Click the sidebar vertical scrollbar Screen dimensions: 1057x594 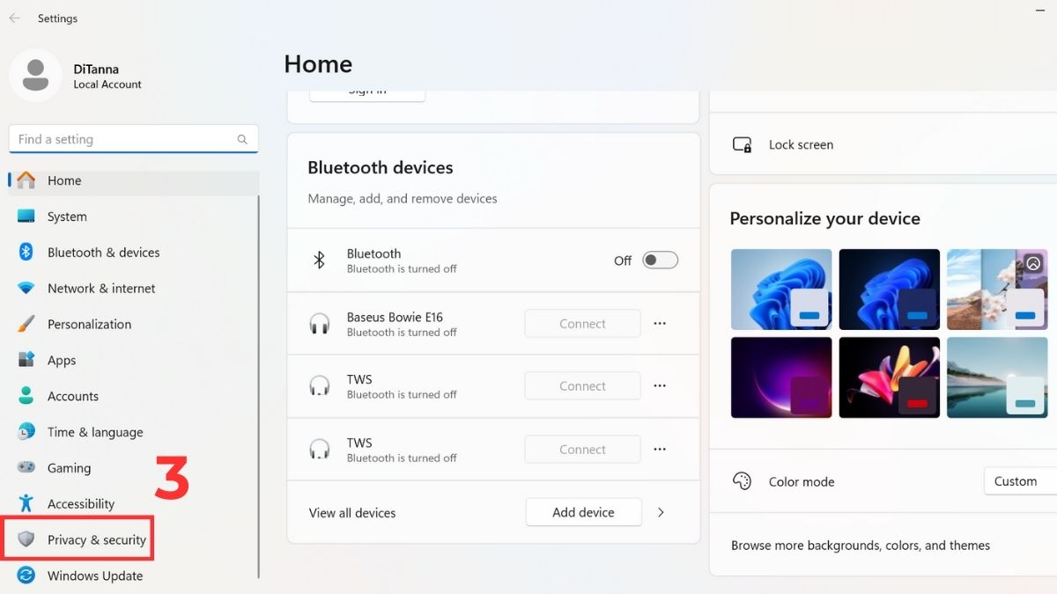coord(259,387)
